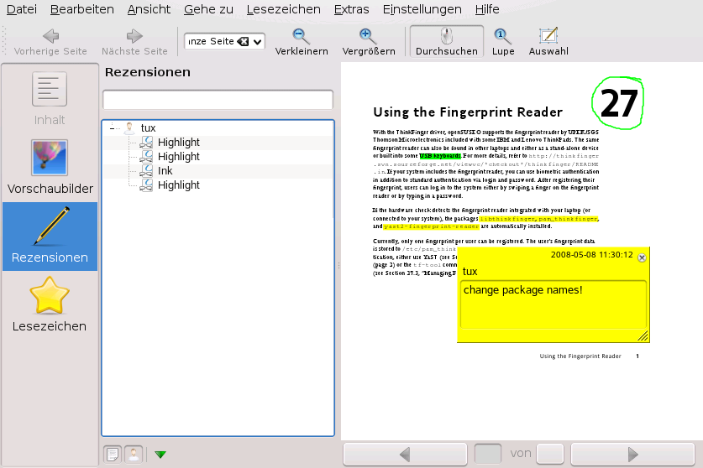Open the Bearbeiten menu

tap(82, 9)
